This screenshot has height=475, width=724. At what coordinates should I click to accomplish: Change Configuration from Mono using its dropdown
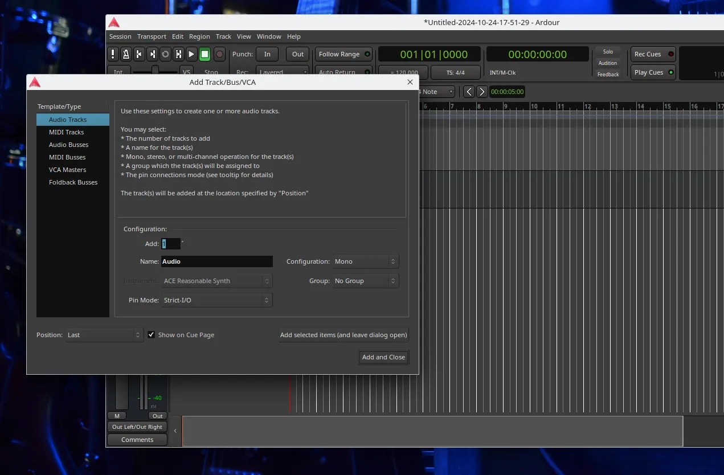365,261
